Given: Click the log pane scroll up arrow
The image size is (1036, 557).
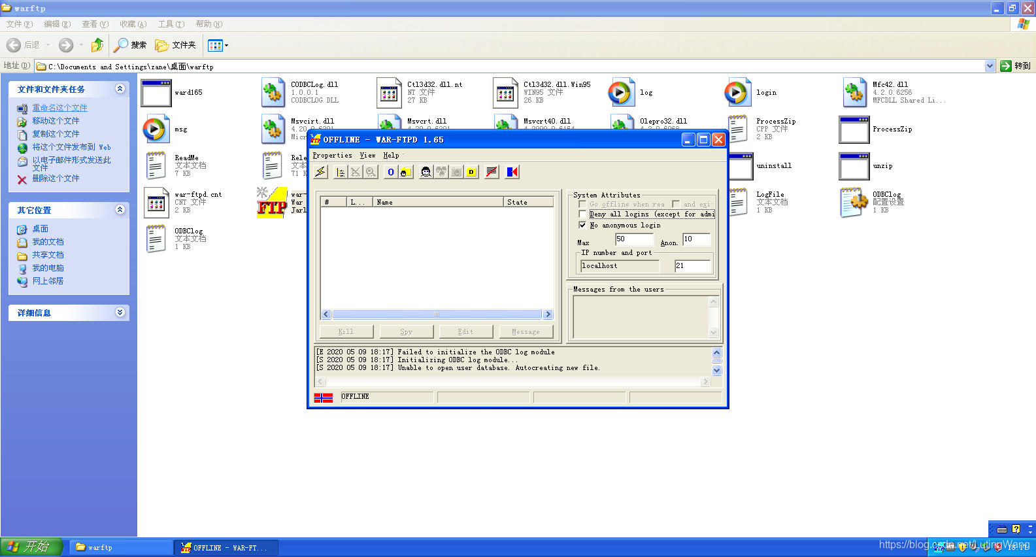Looking at the screenshot, I should [x=716, y=352].
